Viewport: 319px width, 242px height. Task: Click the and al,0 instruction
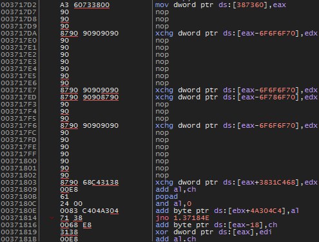pyautogui.click(x=173, y=204)
